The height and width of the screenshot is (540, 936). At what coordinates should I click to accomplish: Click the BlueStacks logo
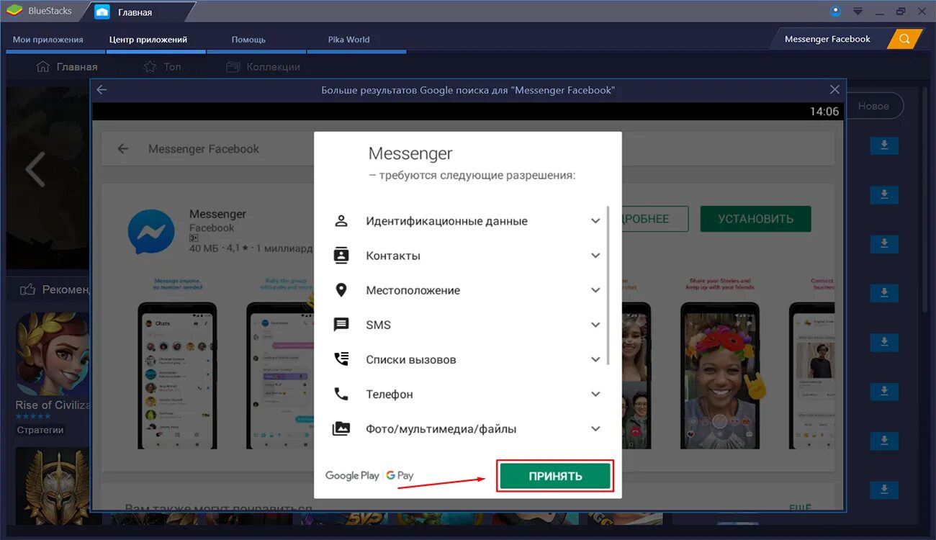click(x=14, y=11)
